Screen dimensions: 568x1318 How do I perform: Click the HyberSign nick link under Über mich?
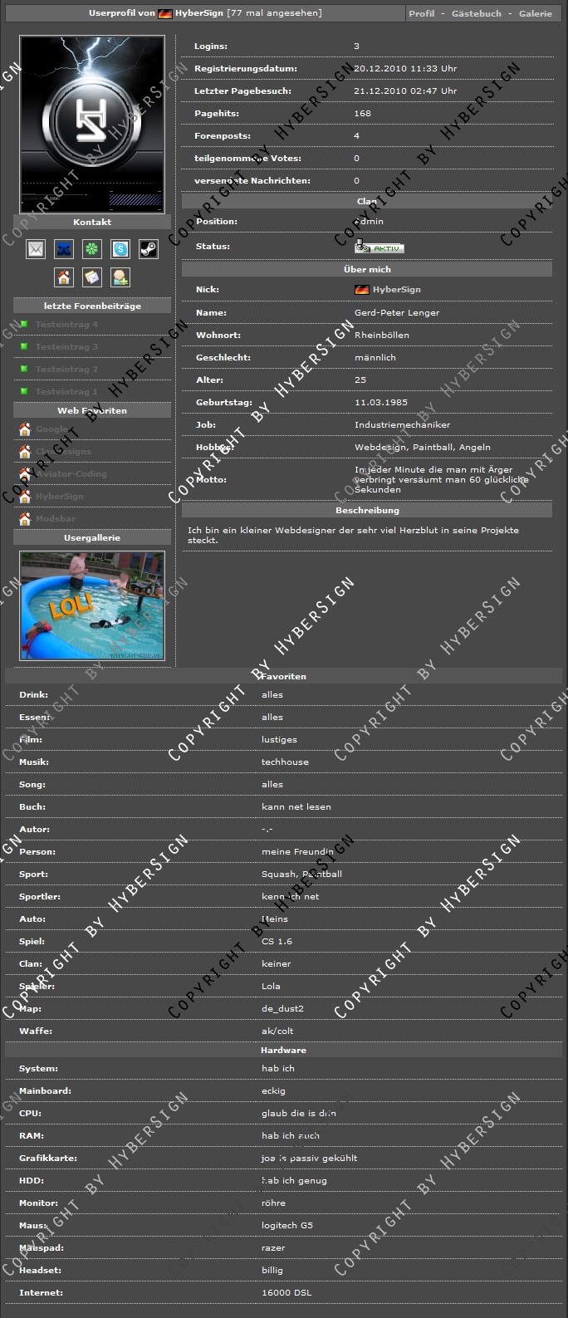pyautogui.click(x=396, y=290)
